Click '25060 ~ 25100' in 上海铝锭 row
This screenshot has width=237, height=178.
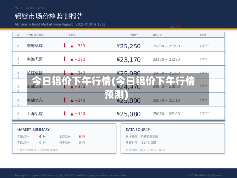(166, 114)
